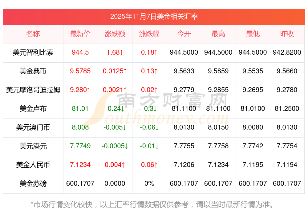Select the 最低 column header

tap(253, 34)
